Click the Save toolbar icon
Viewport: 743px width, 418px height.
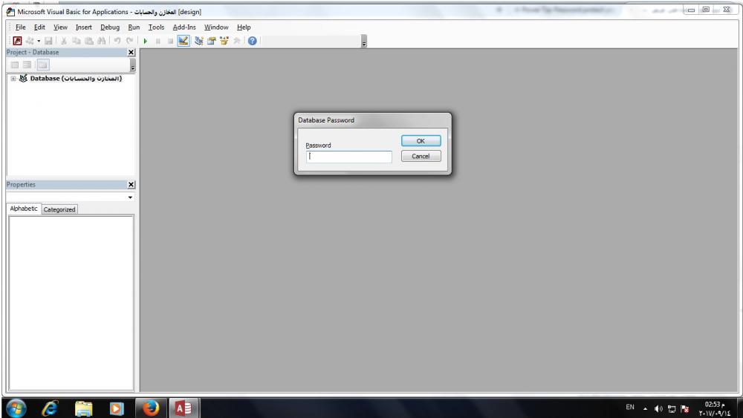click(x=48, y=41)
